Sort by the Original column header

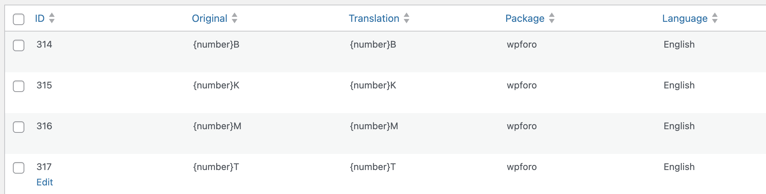pos(209,18)
